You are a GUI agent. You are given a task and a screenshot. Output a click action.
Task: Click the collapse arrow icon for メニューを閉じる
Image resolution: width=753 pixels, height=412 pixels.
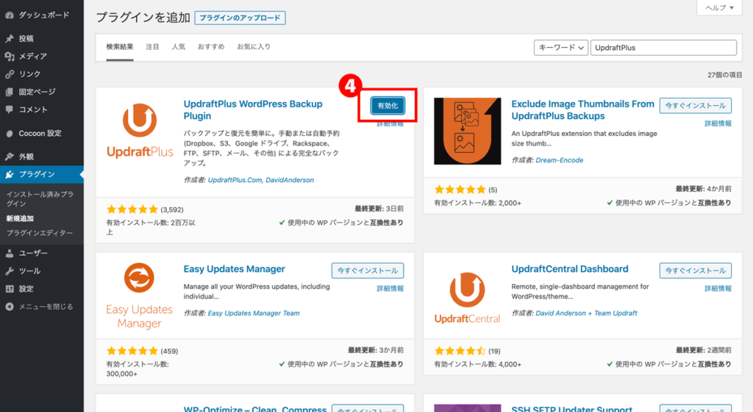pos(9,306)
